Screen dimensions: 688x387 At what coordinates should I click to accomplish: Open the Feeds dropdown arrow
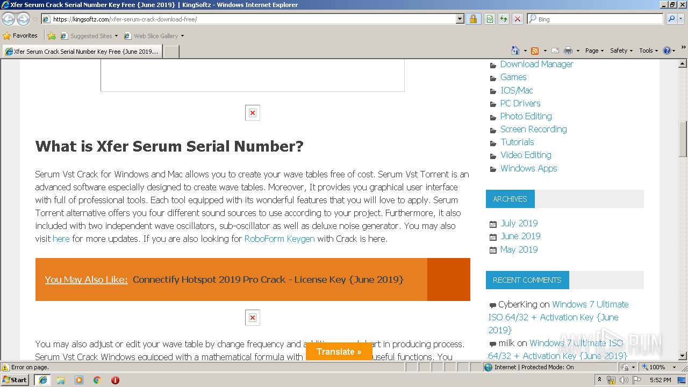coord(545,51)
